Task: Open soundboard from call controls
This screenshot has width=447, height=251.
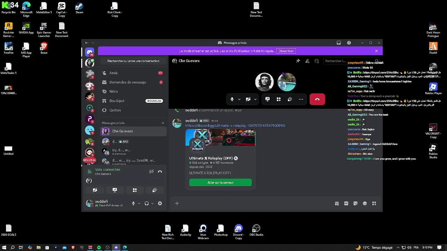Action: [290, 99]
